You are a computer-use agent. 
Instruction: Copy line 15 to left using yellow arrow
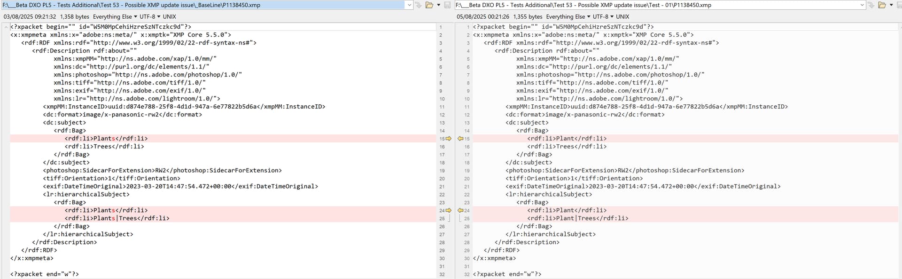click(x=460, y=139)
